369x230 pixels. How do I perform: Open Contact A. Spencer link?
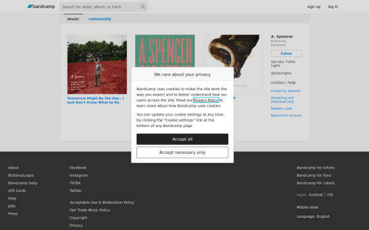[285, 91]
